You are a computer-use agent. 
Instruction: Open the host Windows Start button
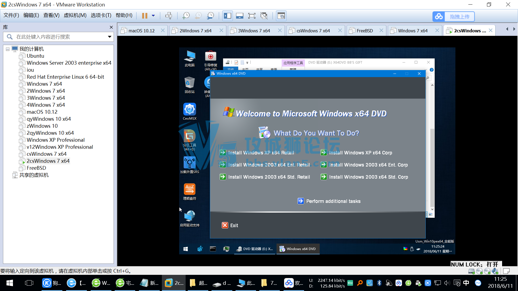[9, 283]
